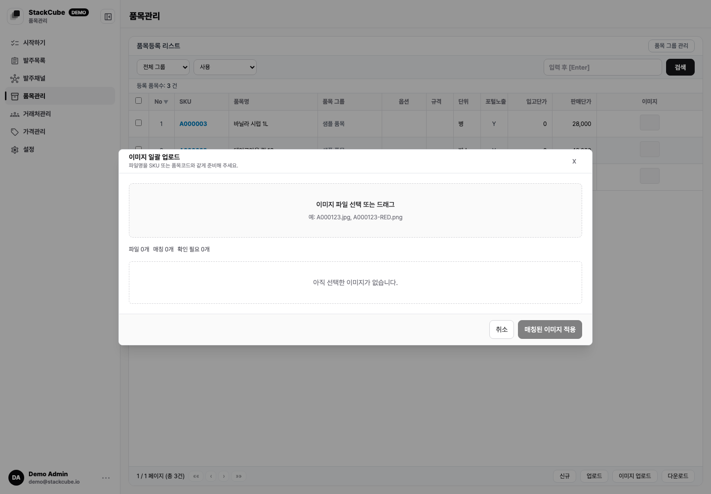The image size is (711, 494).
Task: Click the image file drop zone
Action: (355, 210)
